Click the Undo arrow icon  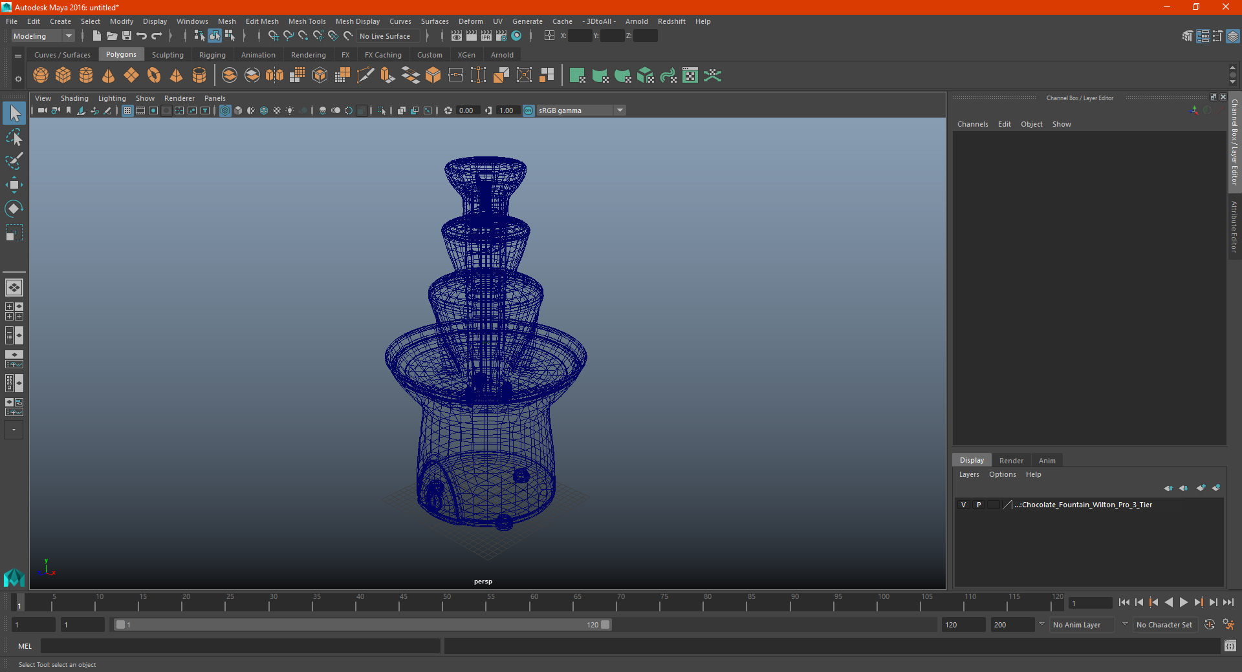pyautogui.click(x=142, y=36)
